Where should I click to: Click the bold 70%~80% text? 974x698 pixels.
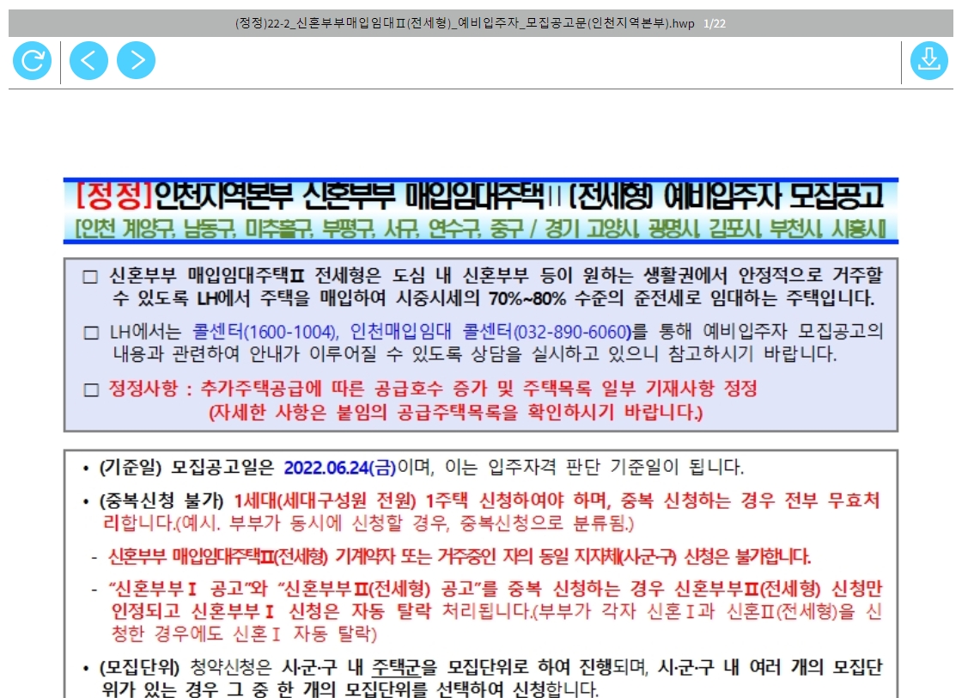point(527,298)
